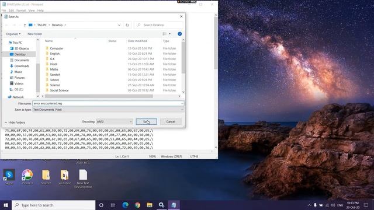Select the Maths folder

coord(54,69)
